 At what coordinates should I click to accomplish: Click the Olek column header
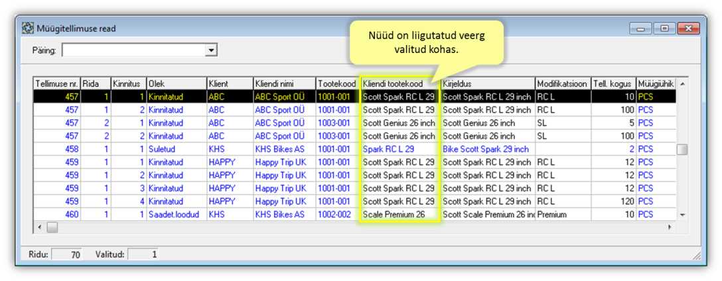pos(177,84)
